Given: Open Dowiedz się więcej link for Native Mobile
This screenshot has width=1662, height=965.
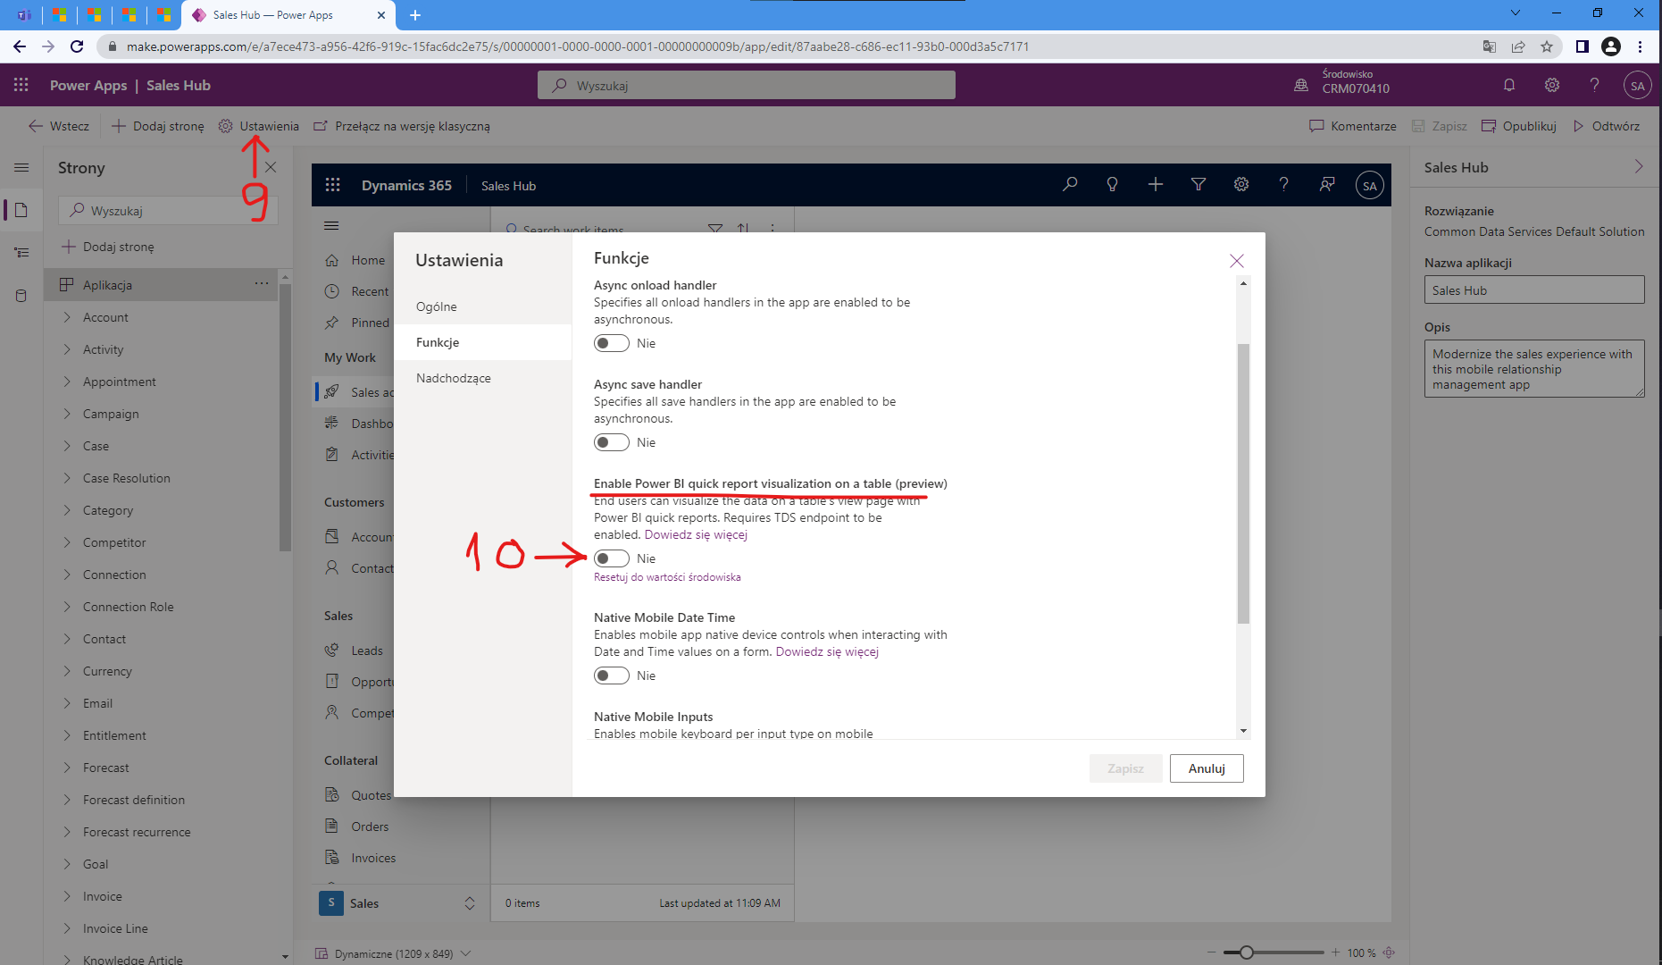Looking at the screenshot, I should 827,651.
